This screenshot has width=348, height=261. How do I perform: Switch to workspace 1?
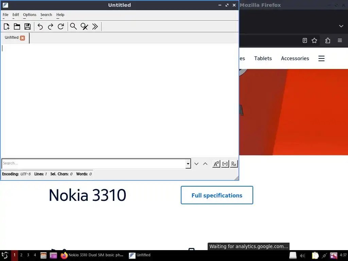tap(14, 255)
